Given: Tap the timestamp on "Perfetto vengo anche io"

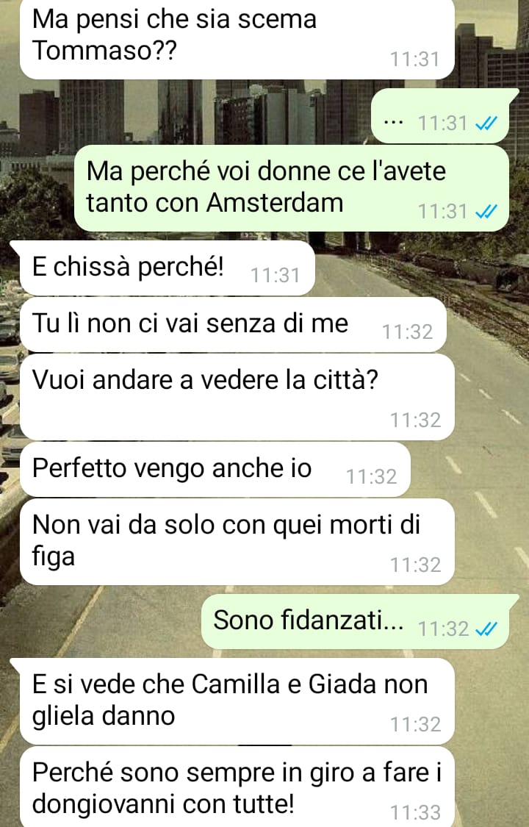Looking at the screenshot, I should [372, 477].
